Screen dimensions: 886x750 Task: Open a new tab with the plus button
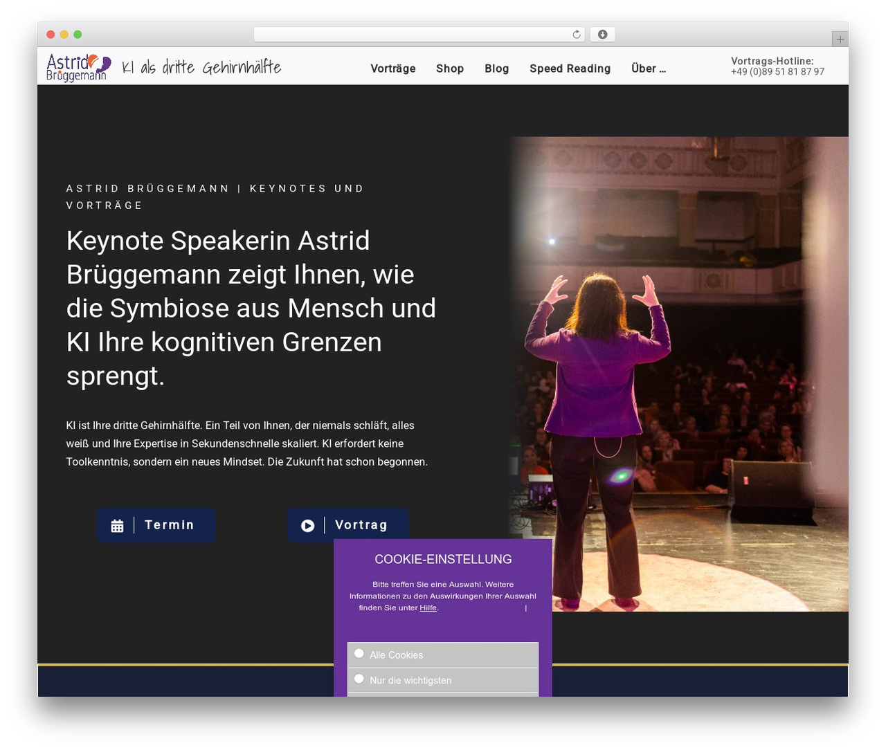(840, 39)
